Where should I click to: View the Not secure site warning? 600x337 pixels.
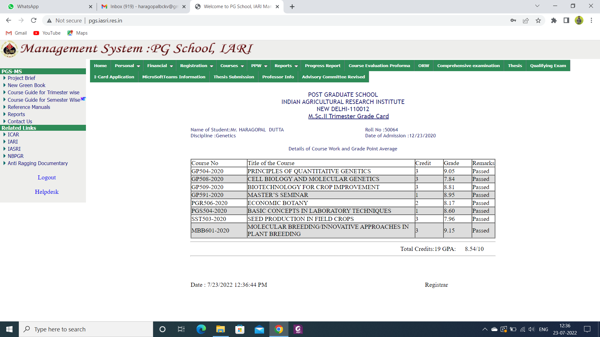click(64, 21)
